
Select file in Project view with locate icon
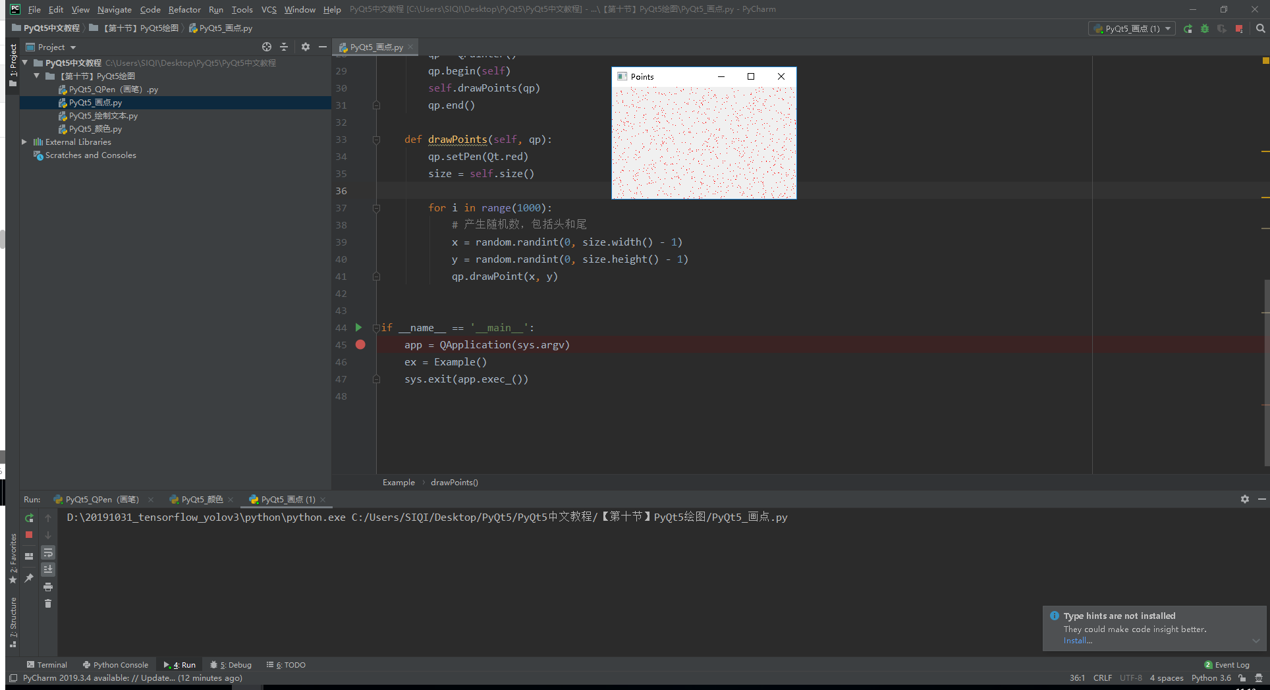(267, 47)
